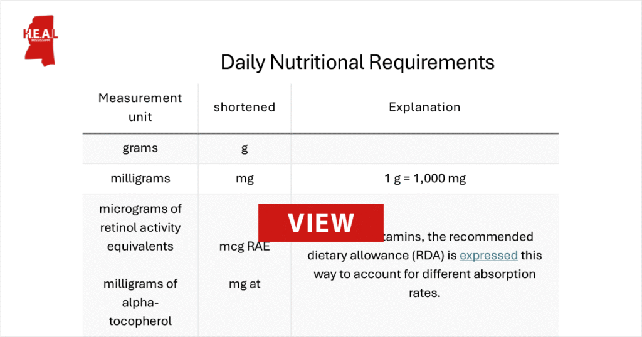
Task: Click the '1 g = 1,000 mg' cell
Action: click(x=424, y=179)
